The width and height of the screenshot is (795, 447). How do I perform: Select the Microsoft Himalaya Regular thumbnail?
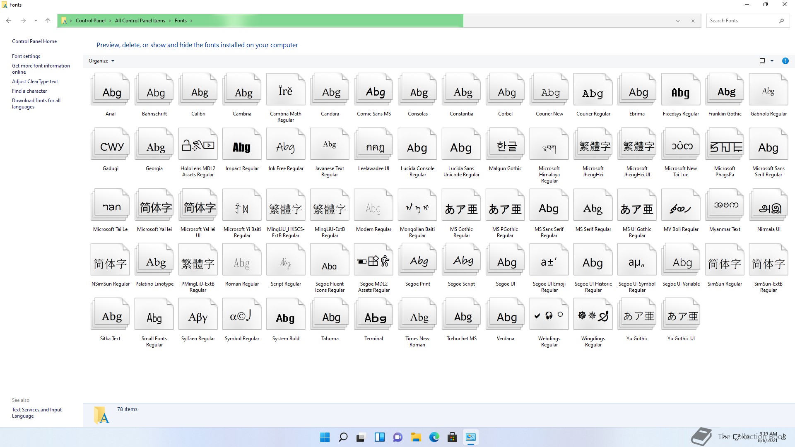[549, 144]
